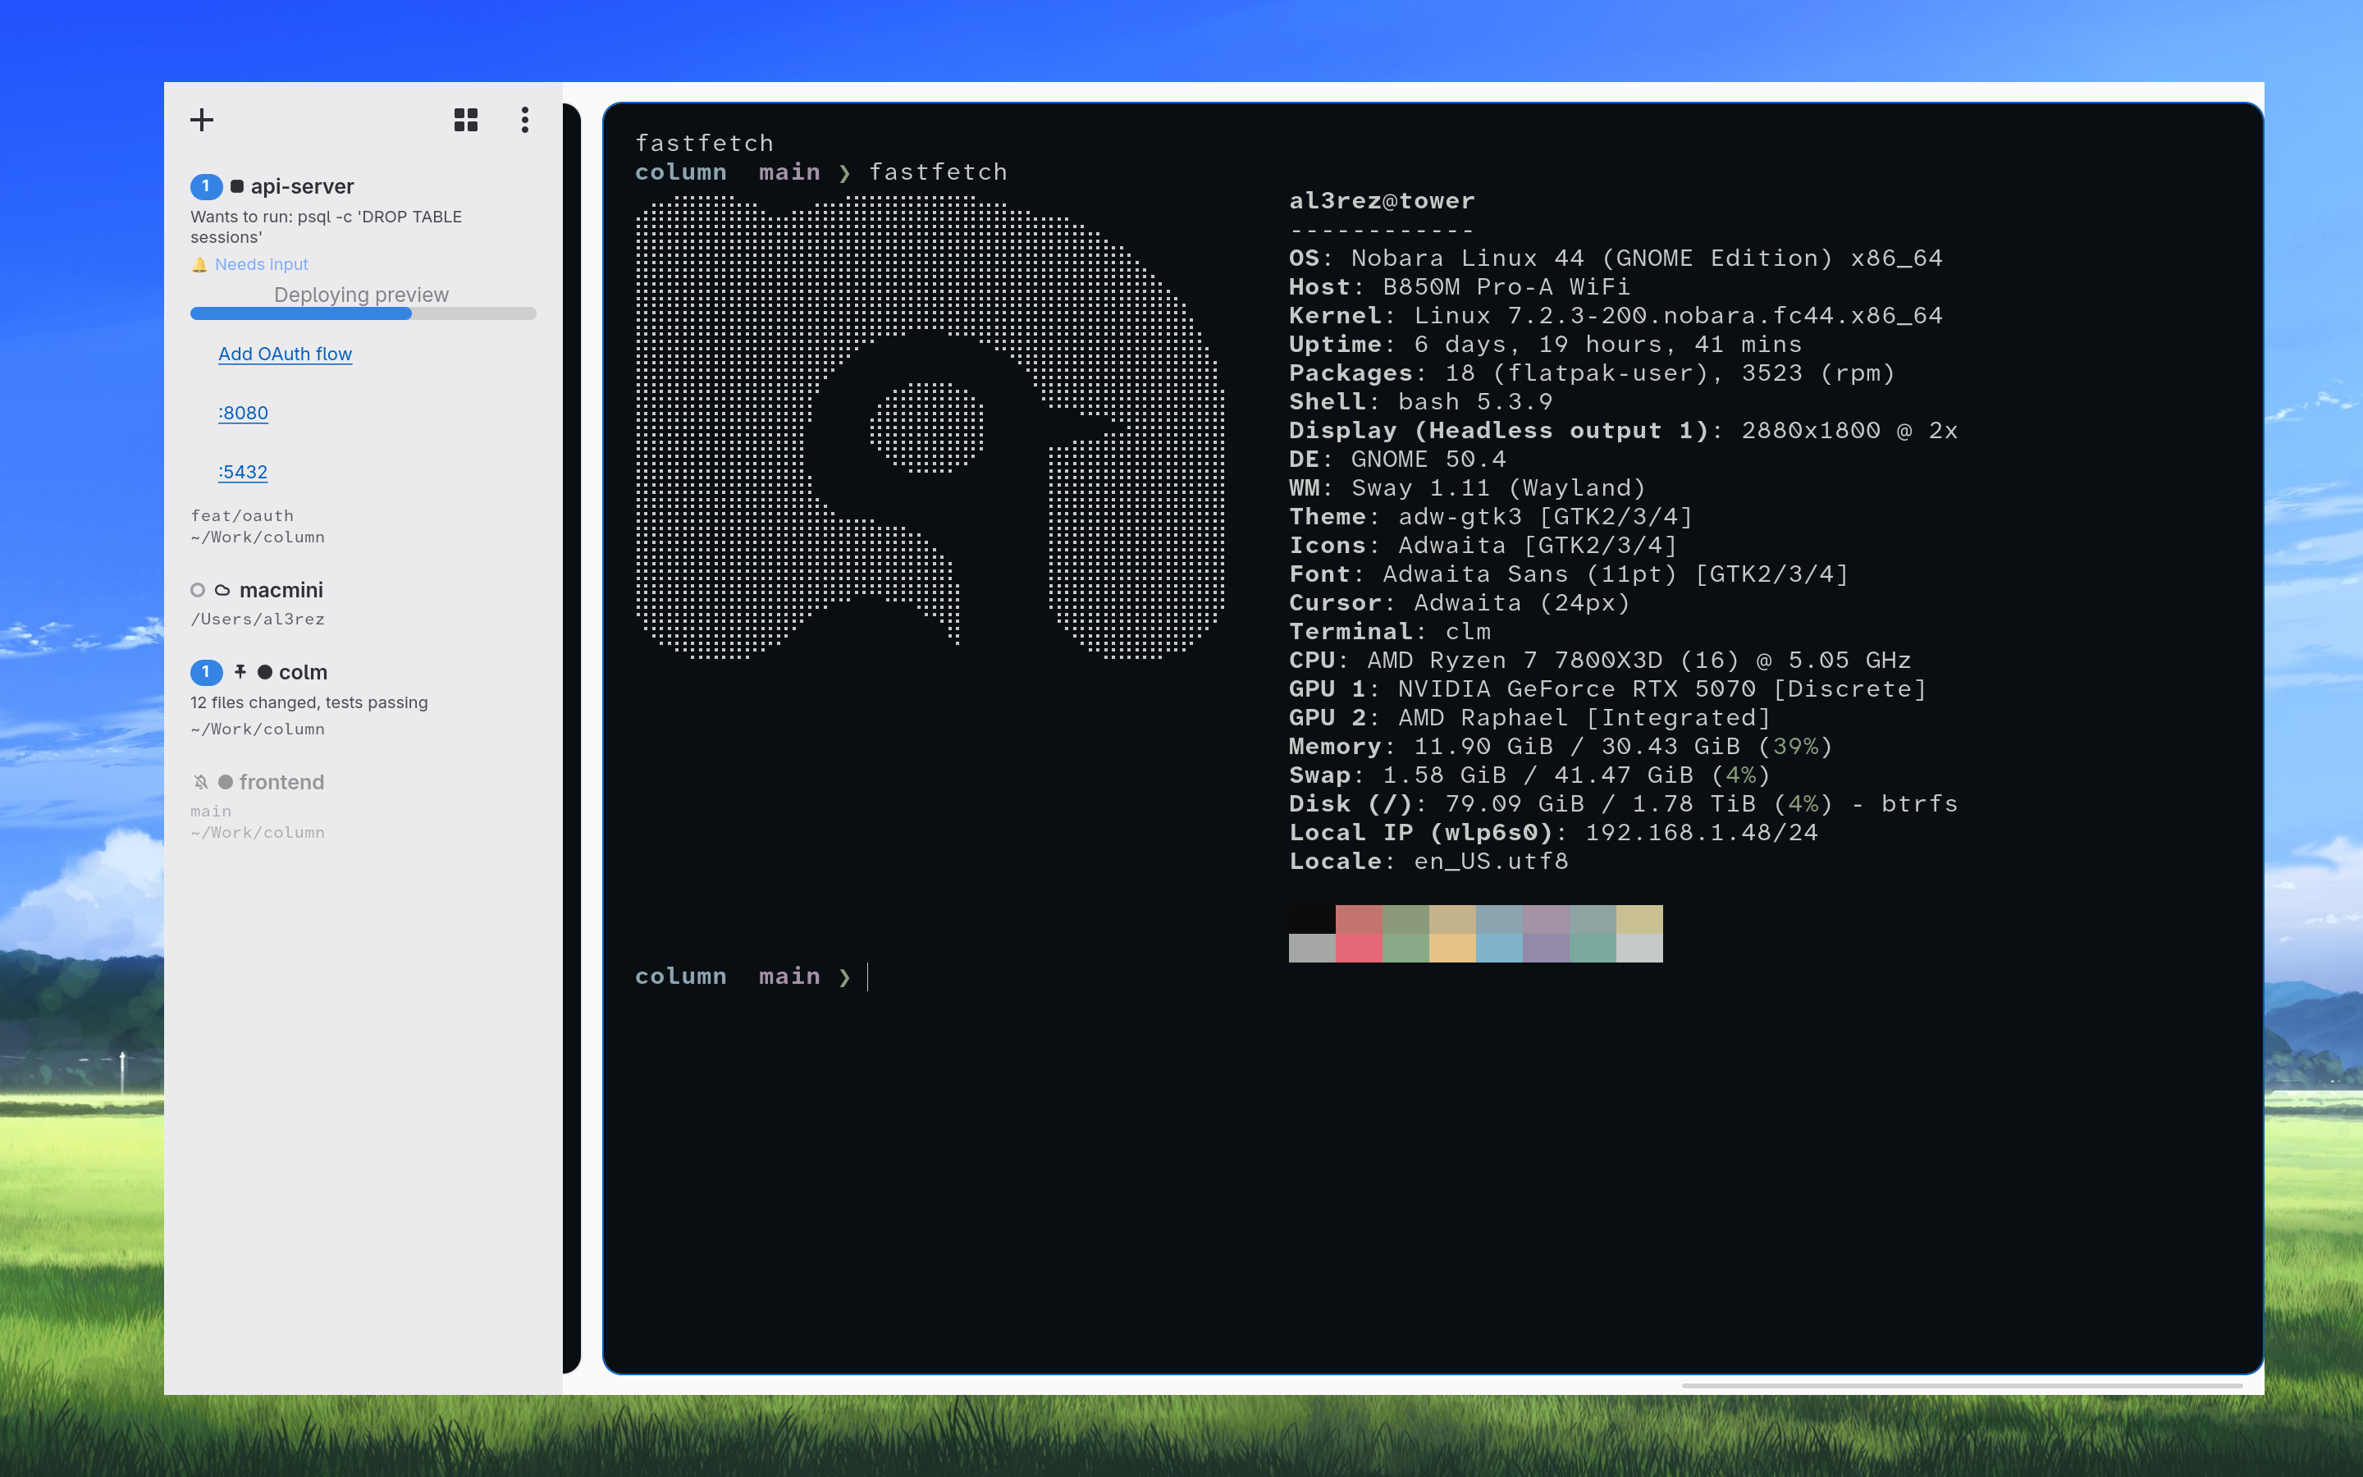
Task: Open the Add OAuth flow link
Action: (286, 354)
